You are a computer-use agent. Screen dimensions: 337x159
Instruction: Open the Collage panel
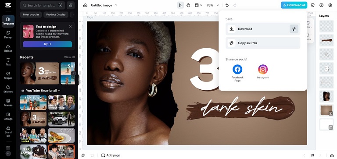click(8, 117)
